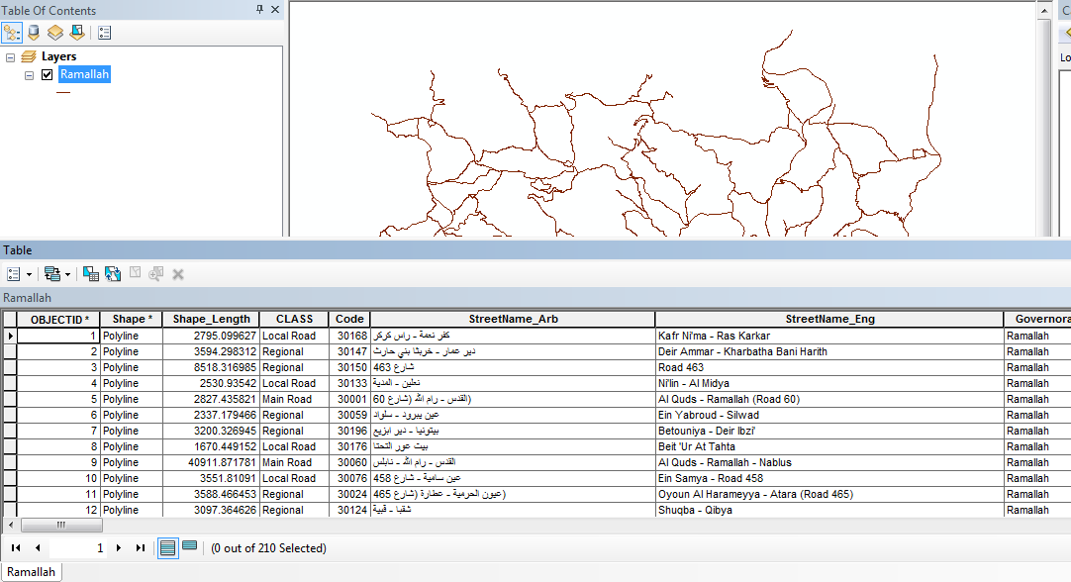Click the current record number field
Screen dimensions: 1071x582
click(x=79, y=547)
